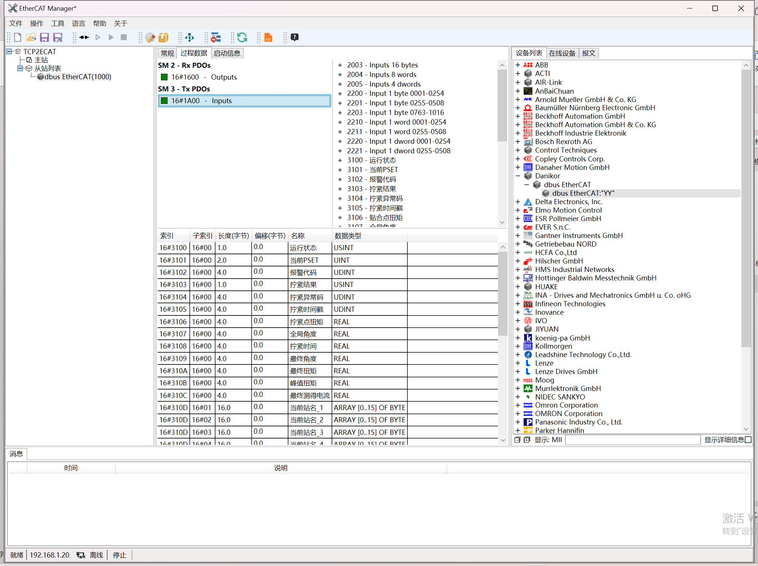Click the 时间 message column header

(71, 468)
